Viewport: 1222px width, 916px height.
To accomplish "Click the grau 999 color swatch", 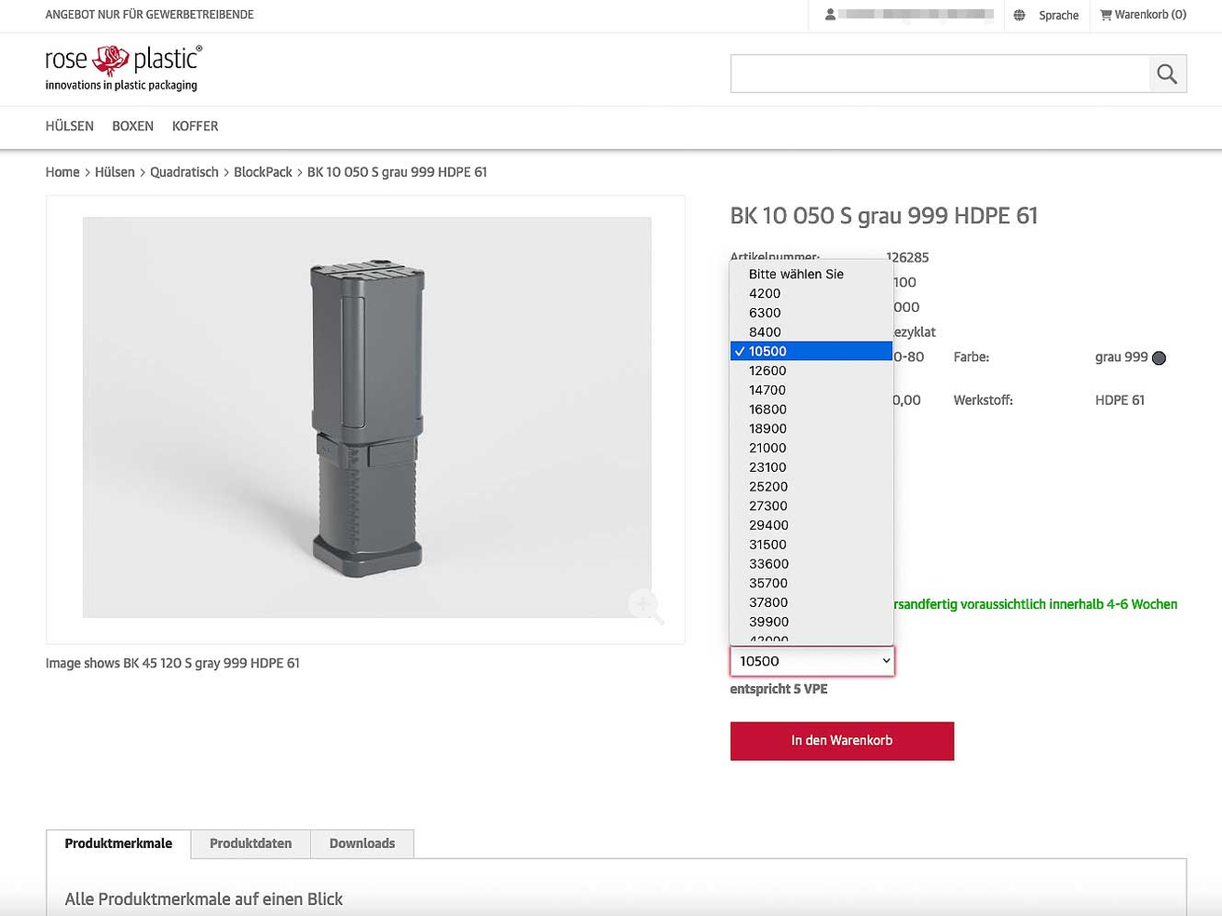I will [1159, 357].
